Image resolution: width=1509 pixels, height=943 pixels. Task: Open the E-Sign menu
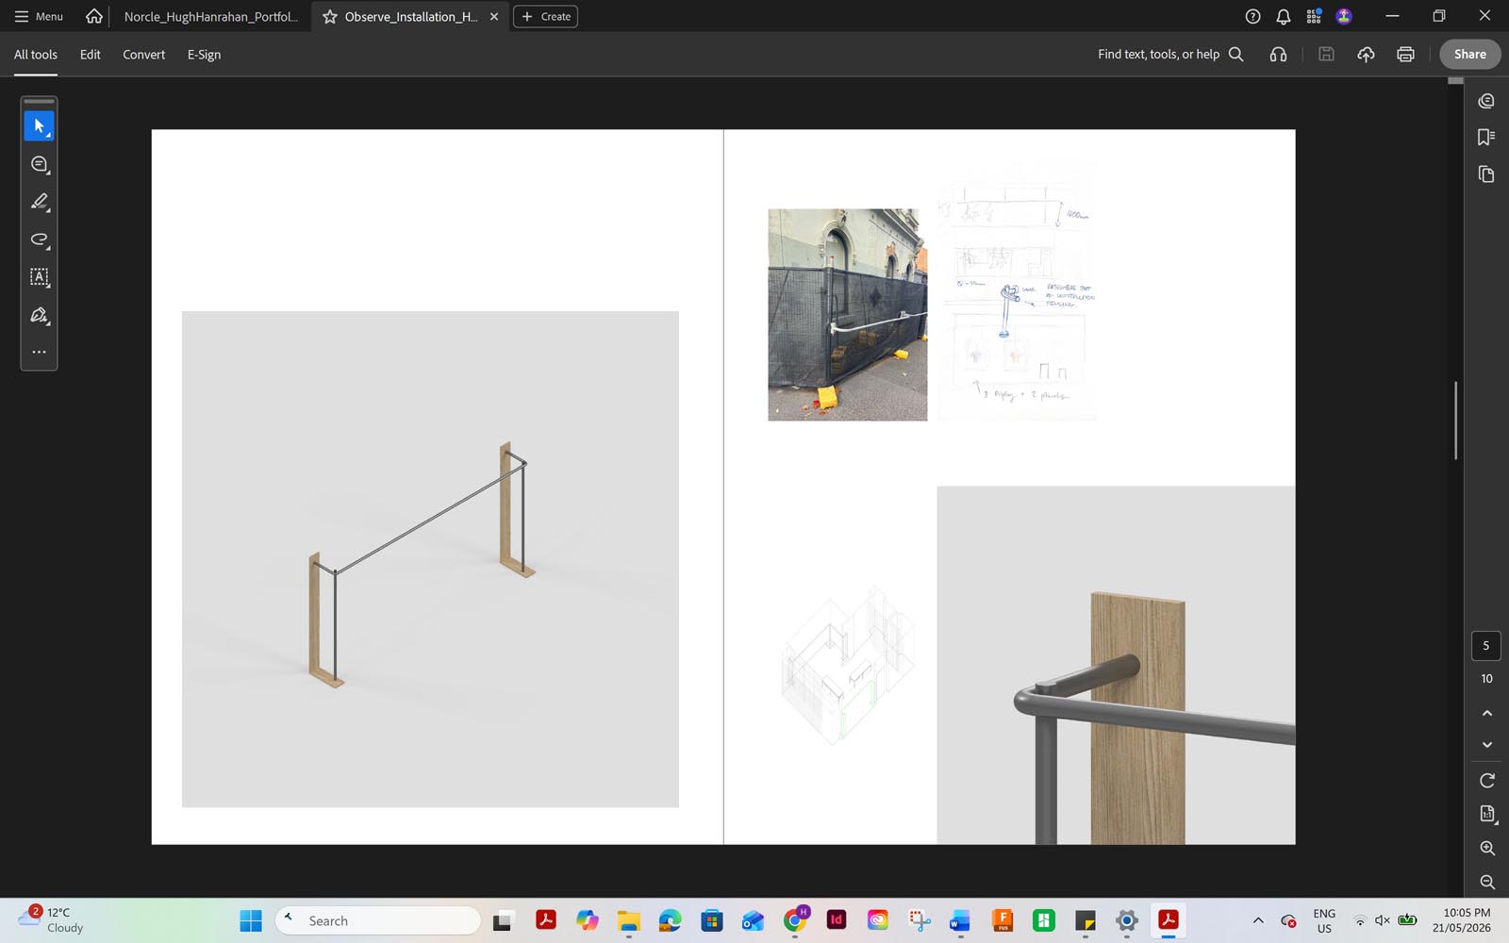point(204,55)
